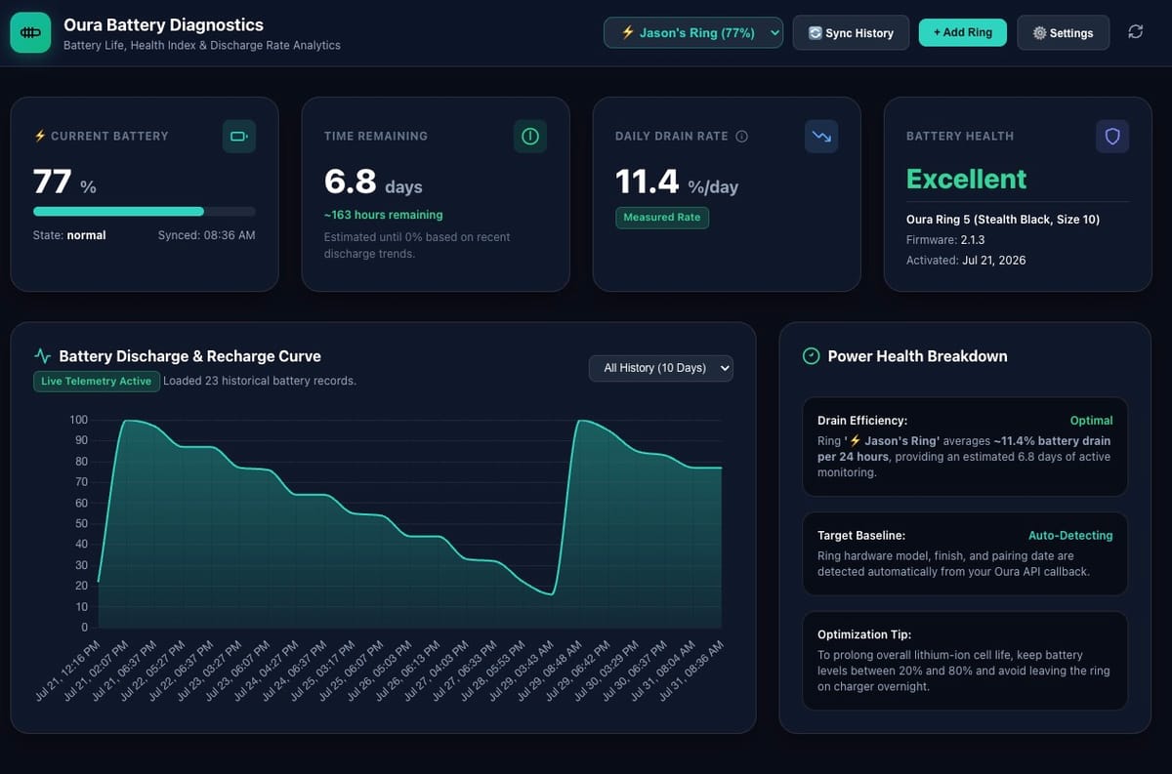Click 'Loaded 23 historical battery records.' text

pyautogui.click(x=260, y=381)
